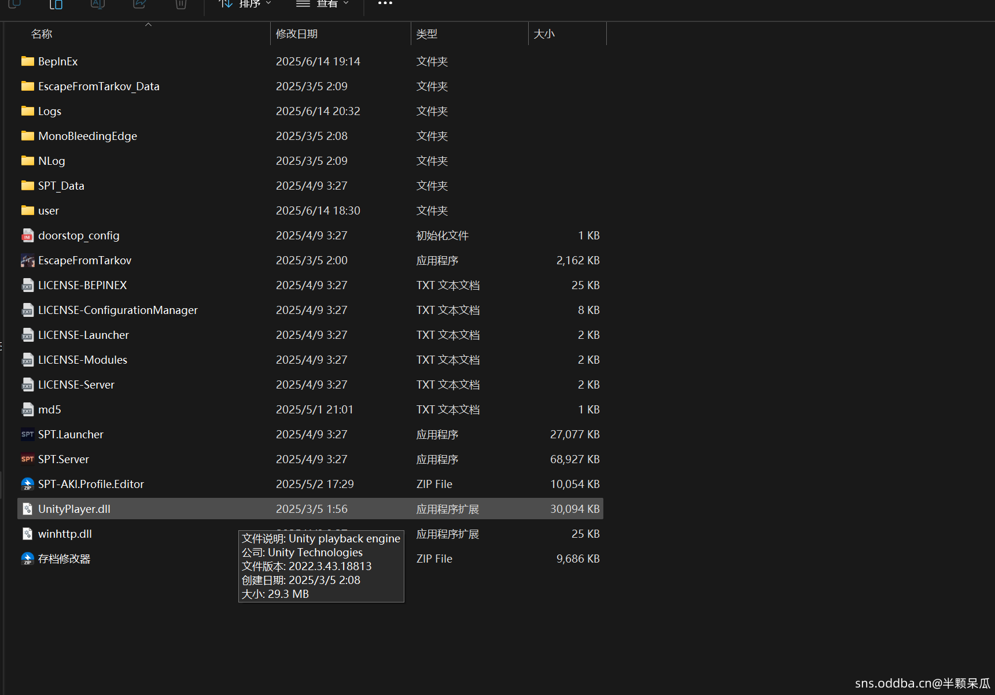
Task: Select the winhttp.dll file icon
Action: 27,534
